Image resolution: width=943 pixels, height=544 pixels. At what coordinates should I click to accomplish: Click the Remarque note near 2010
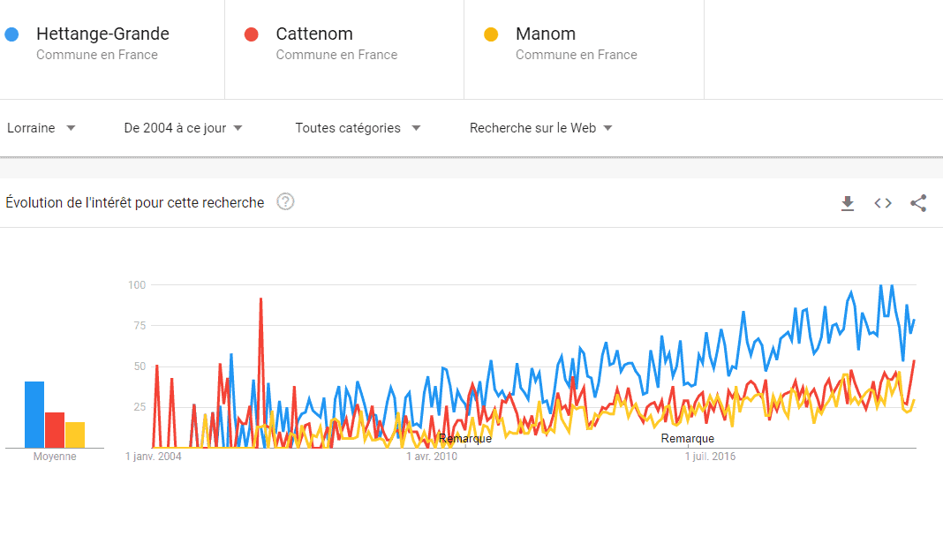[x=465, y=439]
